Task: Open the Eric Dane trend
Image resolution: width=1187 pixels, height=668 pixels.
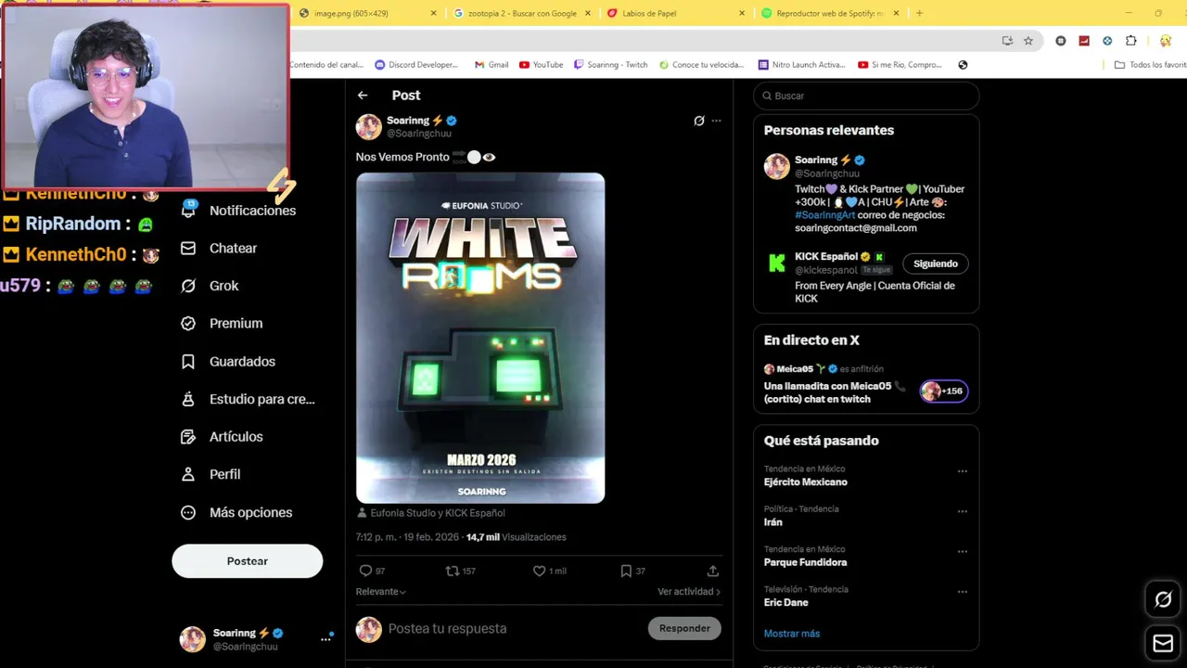Action: pyautogui.click(x=785, y=602)
